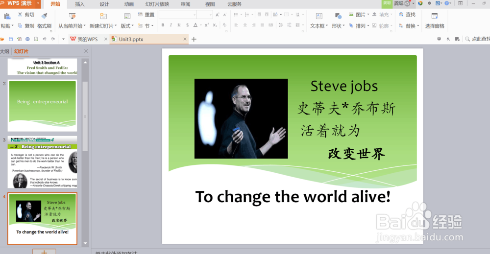Toggle center text alignment
This screenshot has width=490, height=254.
pyautogui.click(x=245, y=25)
